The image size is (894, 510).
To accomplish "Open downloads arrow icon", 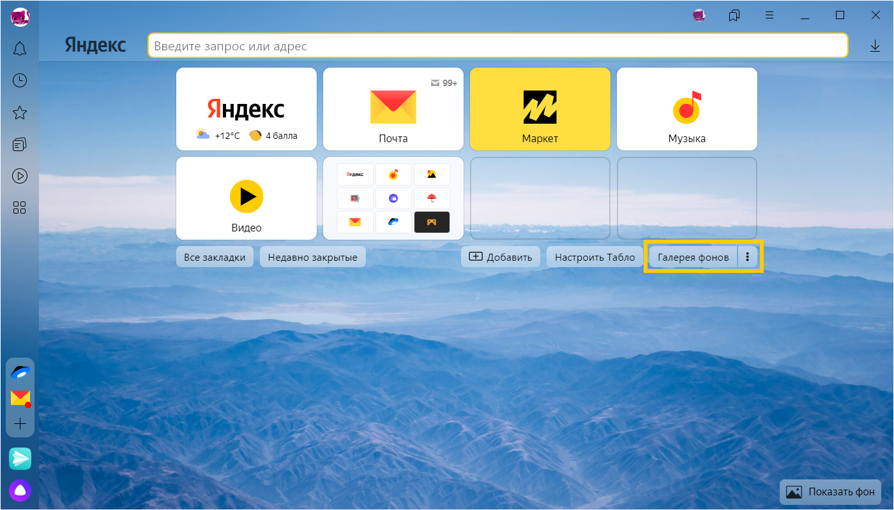I will [875, 46].
